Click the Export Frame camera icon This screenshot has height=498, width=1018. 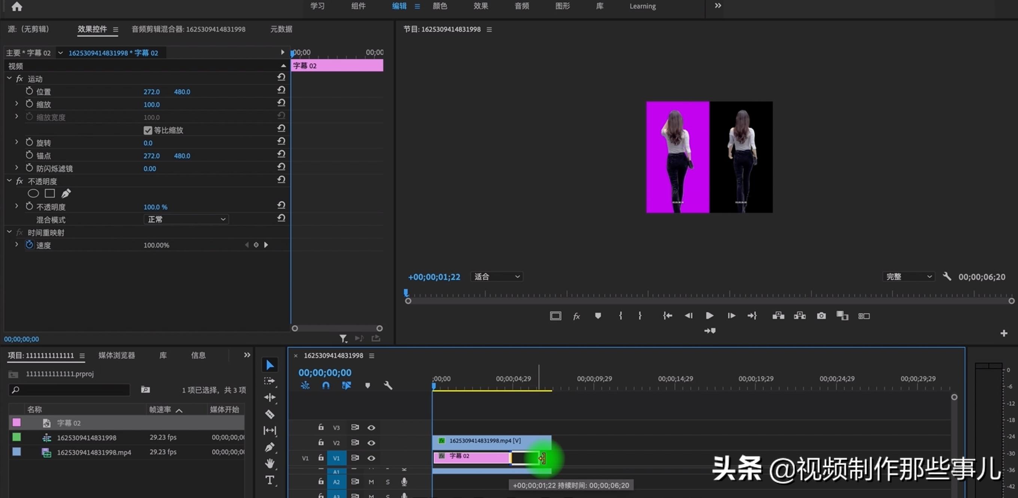[x=821, y=315]
